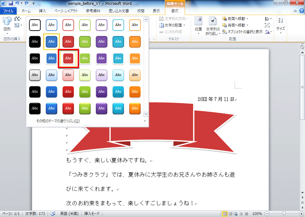Viewport: 305px width, 217px height.
Task: Switch to web layout view icon
Action: click(235, 214)
